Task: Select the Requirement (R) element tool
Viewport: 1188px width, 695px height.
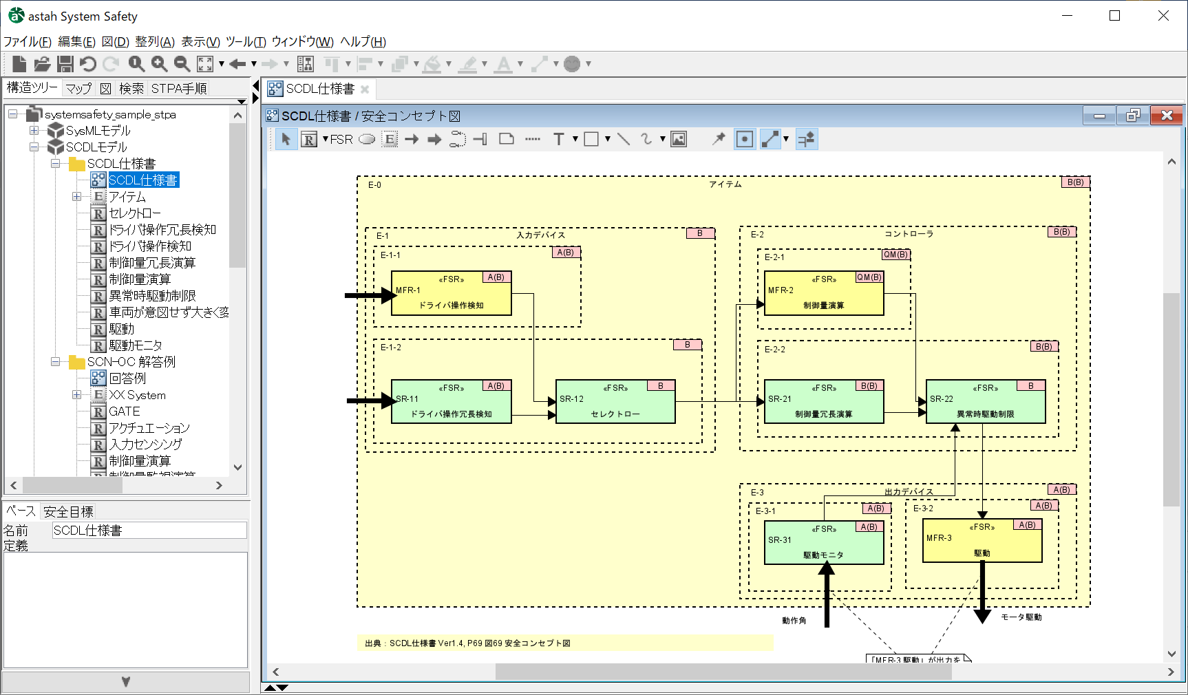Action: tap(310, 140)
